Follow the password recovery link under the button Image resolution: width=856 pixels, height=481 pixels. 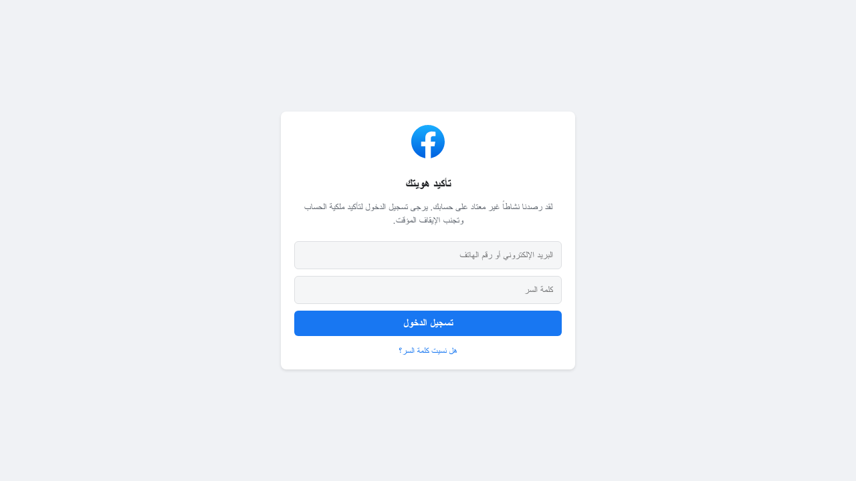[x=428, y=350]
